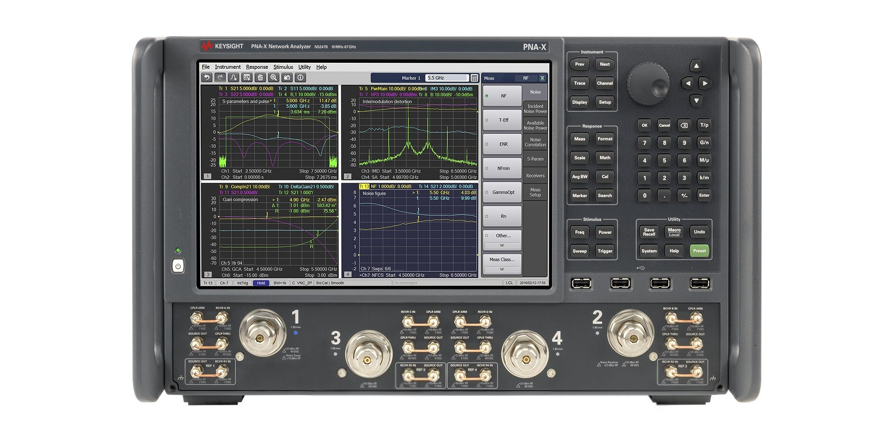Select the Rn measurement radio softkey
Image resolution: width=892 pixels, height=437 pixels.
(x=502, y=216)
